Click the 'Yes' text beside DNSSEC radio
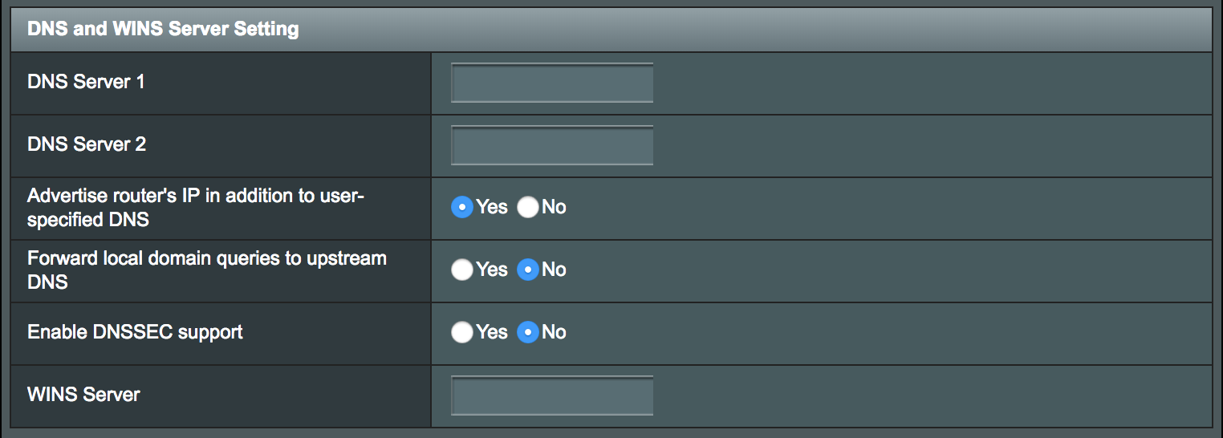 click(x=491, y=332)
